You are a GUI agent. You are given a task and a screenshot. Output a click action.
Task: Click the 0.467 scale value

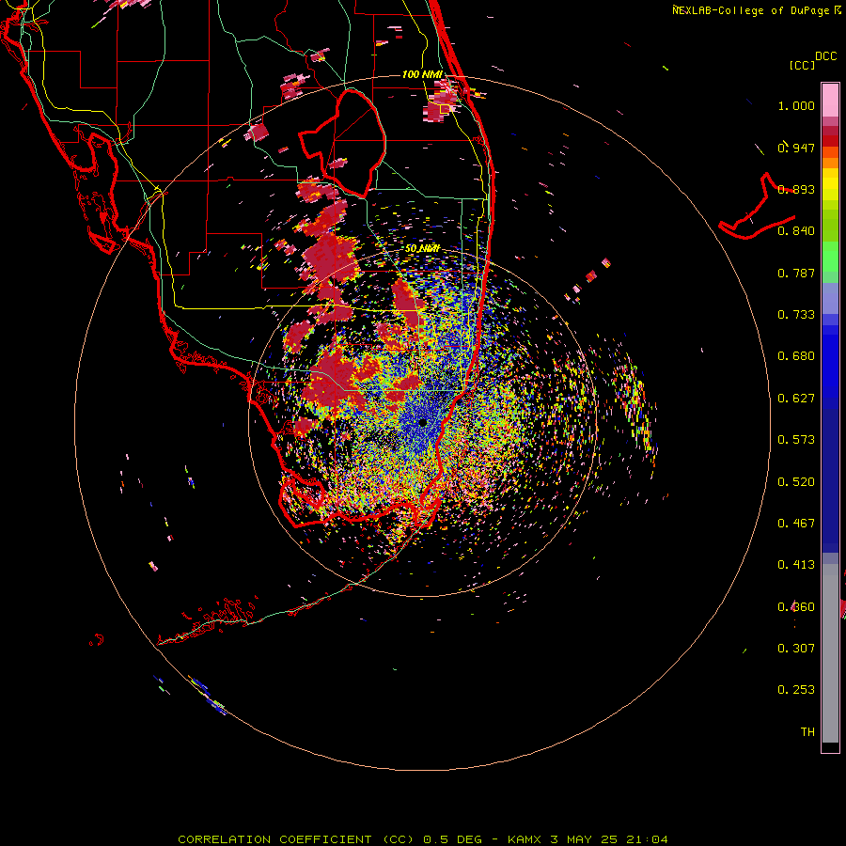pyautogui.click(x=796, y=524)
